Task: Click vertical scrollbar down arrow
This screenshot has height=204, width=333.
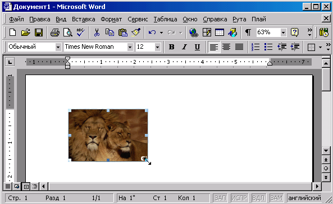Action: 326,151
